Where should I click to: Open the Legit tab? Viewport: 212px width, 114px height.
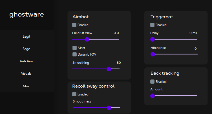(x=26, y=37)
